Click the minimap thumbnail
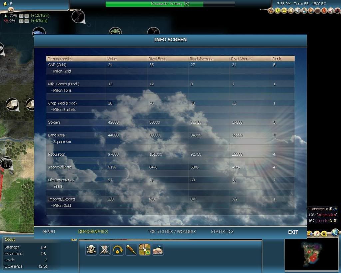The height and width of the screenshot is (273, 341). [312, 255]
